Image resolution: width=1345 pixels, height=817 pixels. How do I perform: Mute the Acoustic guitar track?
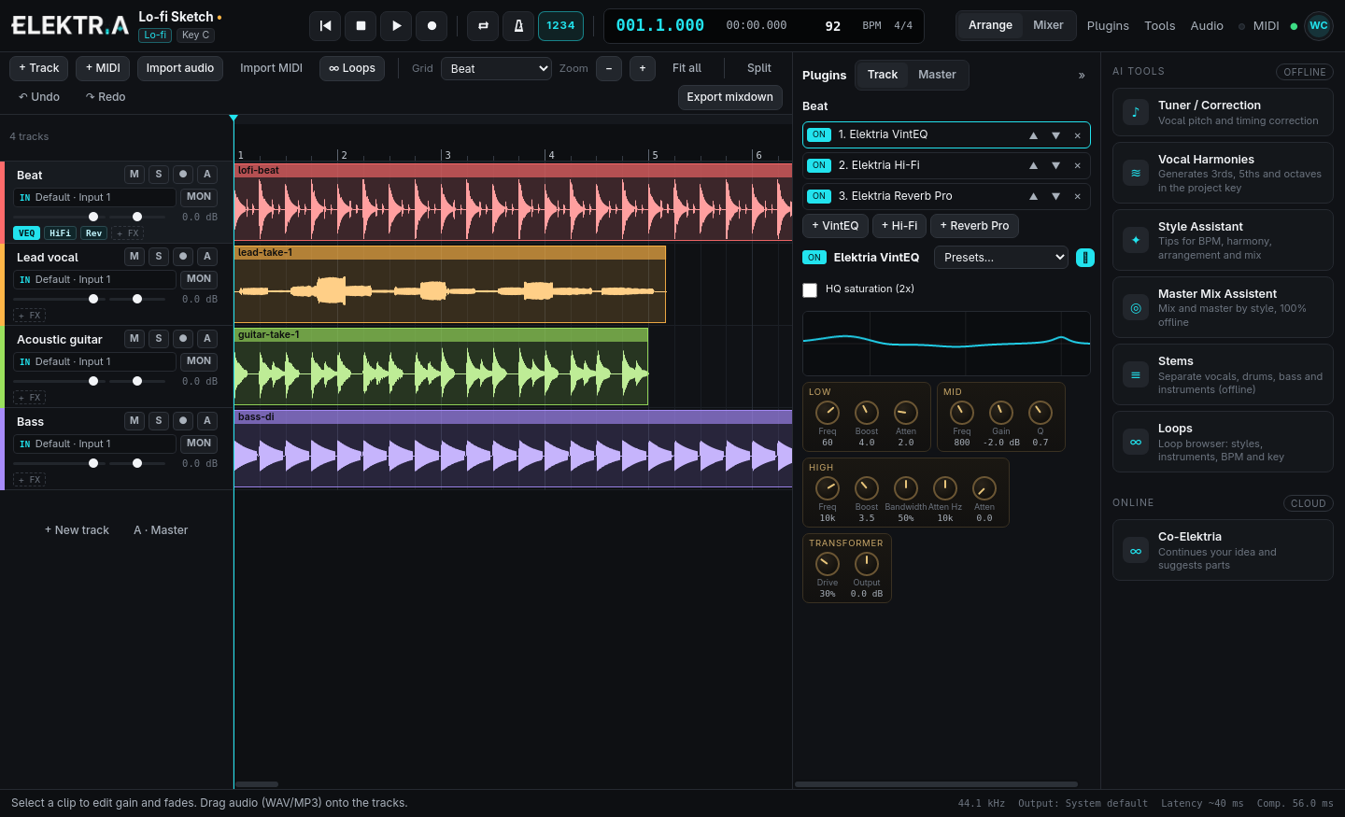134,339
